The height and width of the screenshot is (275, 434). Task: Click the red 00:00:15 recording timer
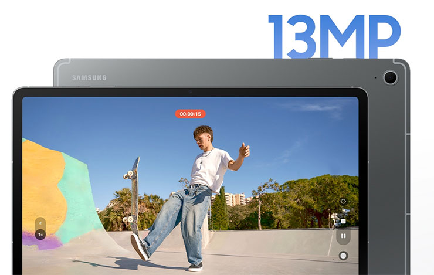(x=190, y=114)
